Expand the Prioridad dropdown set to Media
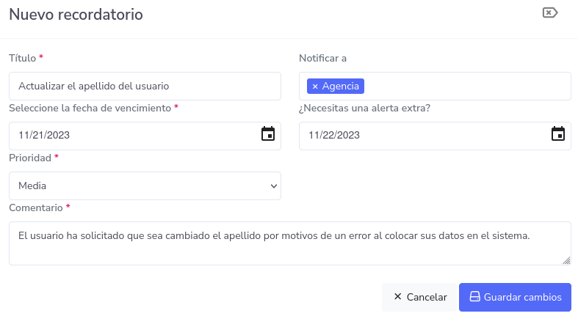578x316 pixels. click(145, 186)
